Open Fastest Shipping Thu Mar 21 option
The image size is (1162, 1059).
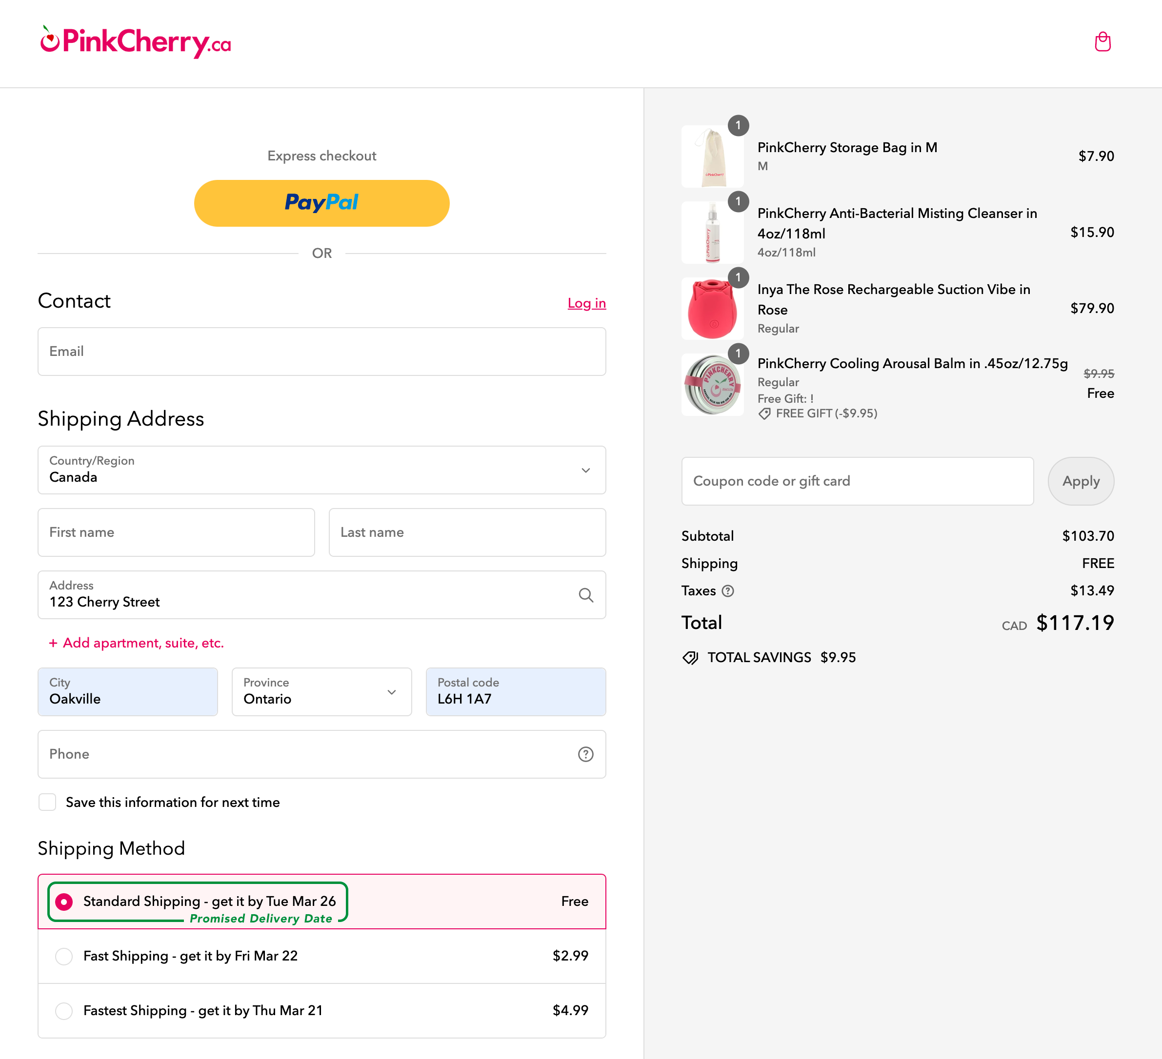click(x=63, y=1009)
